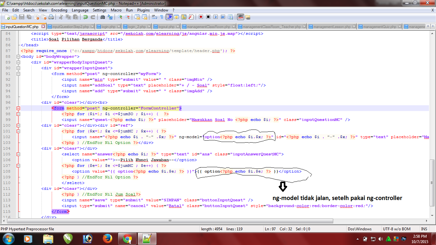Click the Open file toolbar icon

14,17
